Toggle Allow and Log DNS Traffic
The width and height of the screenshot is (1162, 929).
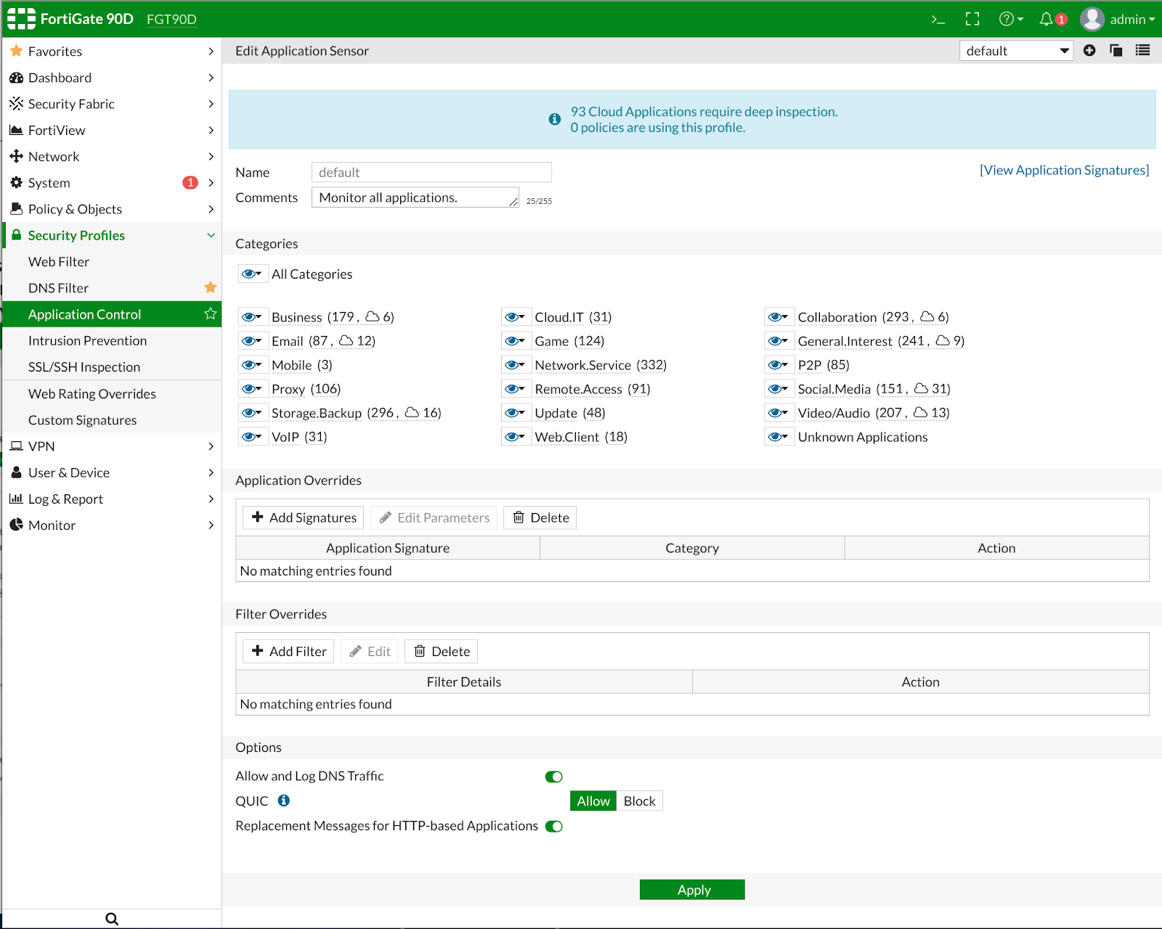(554, 777)
